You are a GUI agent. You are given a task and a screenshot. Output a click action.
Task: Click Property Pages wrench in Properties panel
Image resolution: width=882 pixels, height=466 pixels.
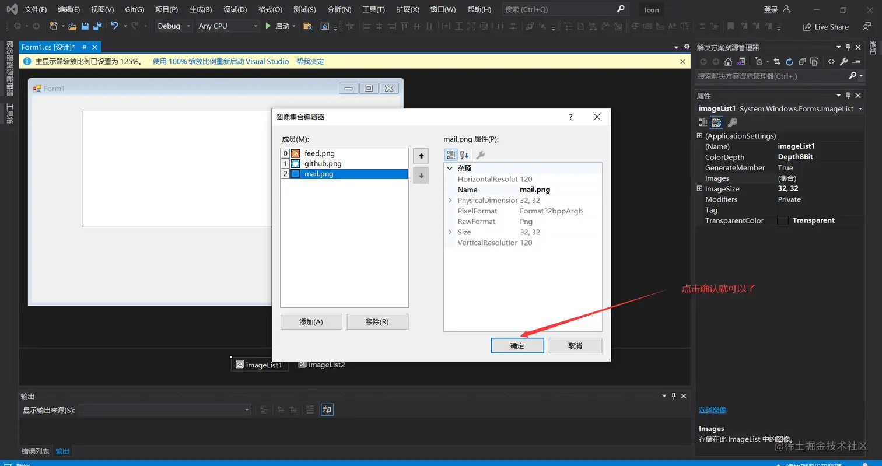(x=732, y=122)
